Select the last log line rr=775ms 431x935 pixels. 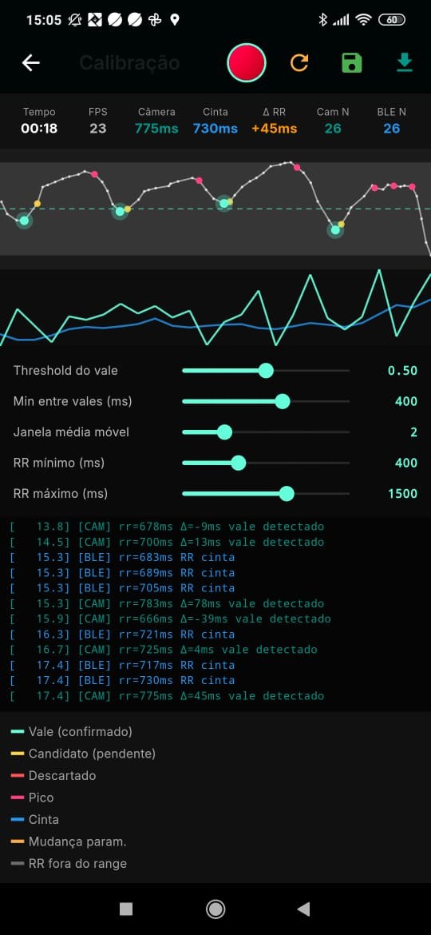[x=168, y=696]
